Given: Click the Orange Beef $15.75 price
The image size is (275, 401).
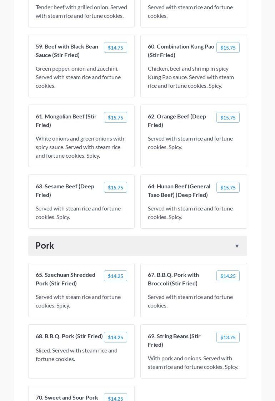Looking at the screenshot, I should 228,118.
